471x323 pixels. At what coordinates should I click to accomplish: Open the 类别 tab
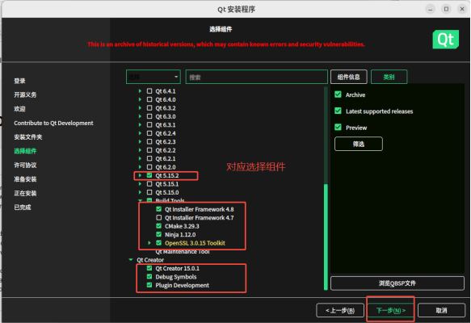[389, 77]
